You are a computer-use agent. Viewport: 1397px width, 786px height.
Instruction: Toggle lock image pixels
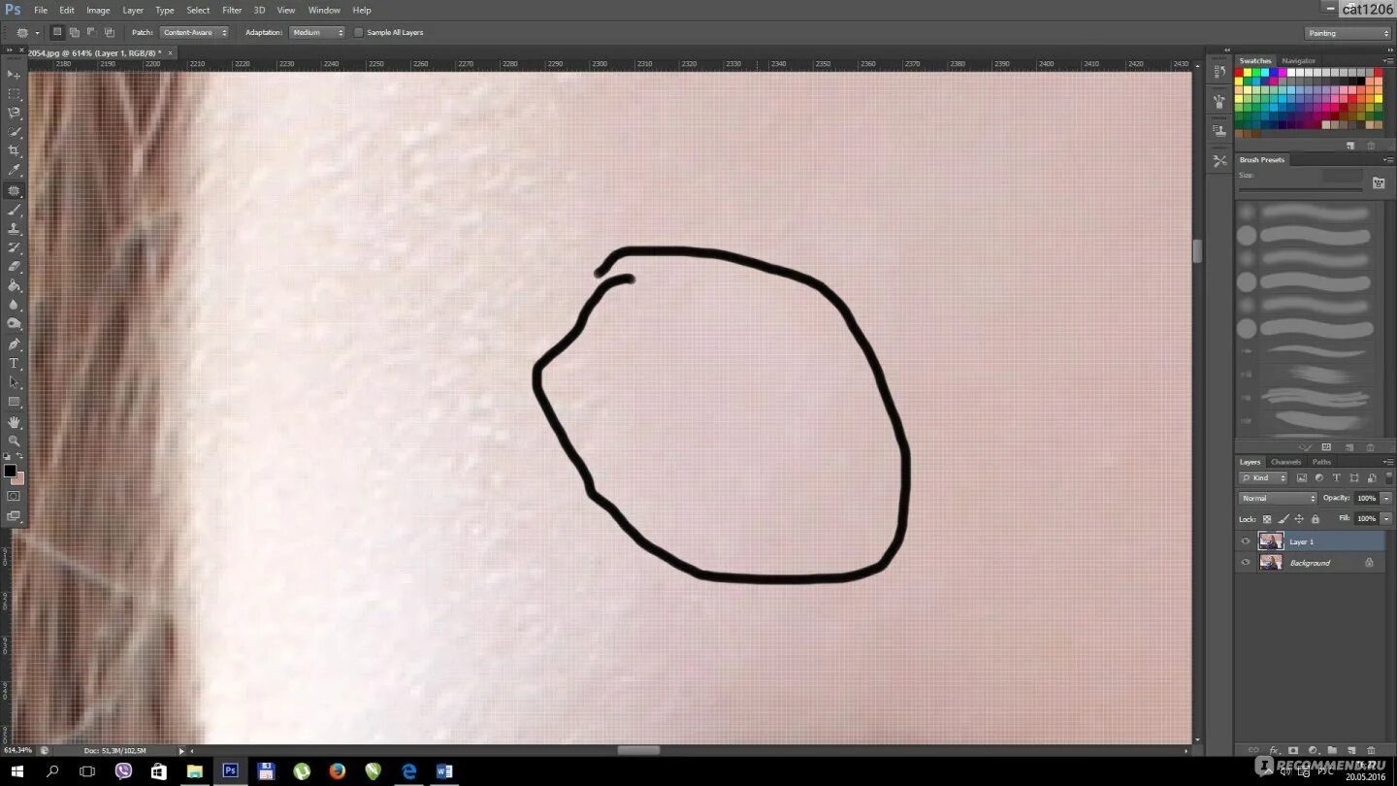pyautogui.click(x=1283, y=519)
